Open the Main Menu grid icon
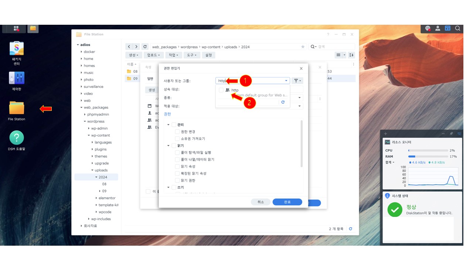The width and height of the screenshot is (473, 266). click(16, 28)
